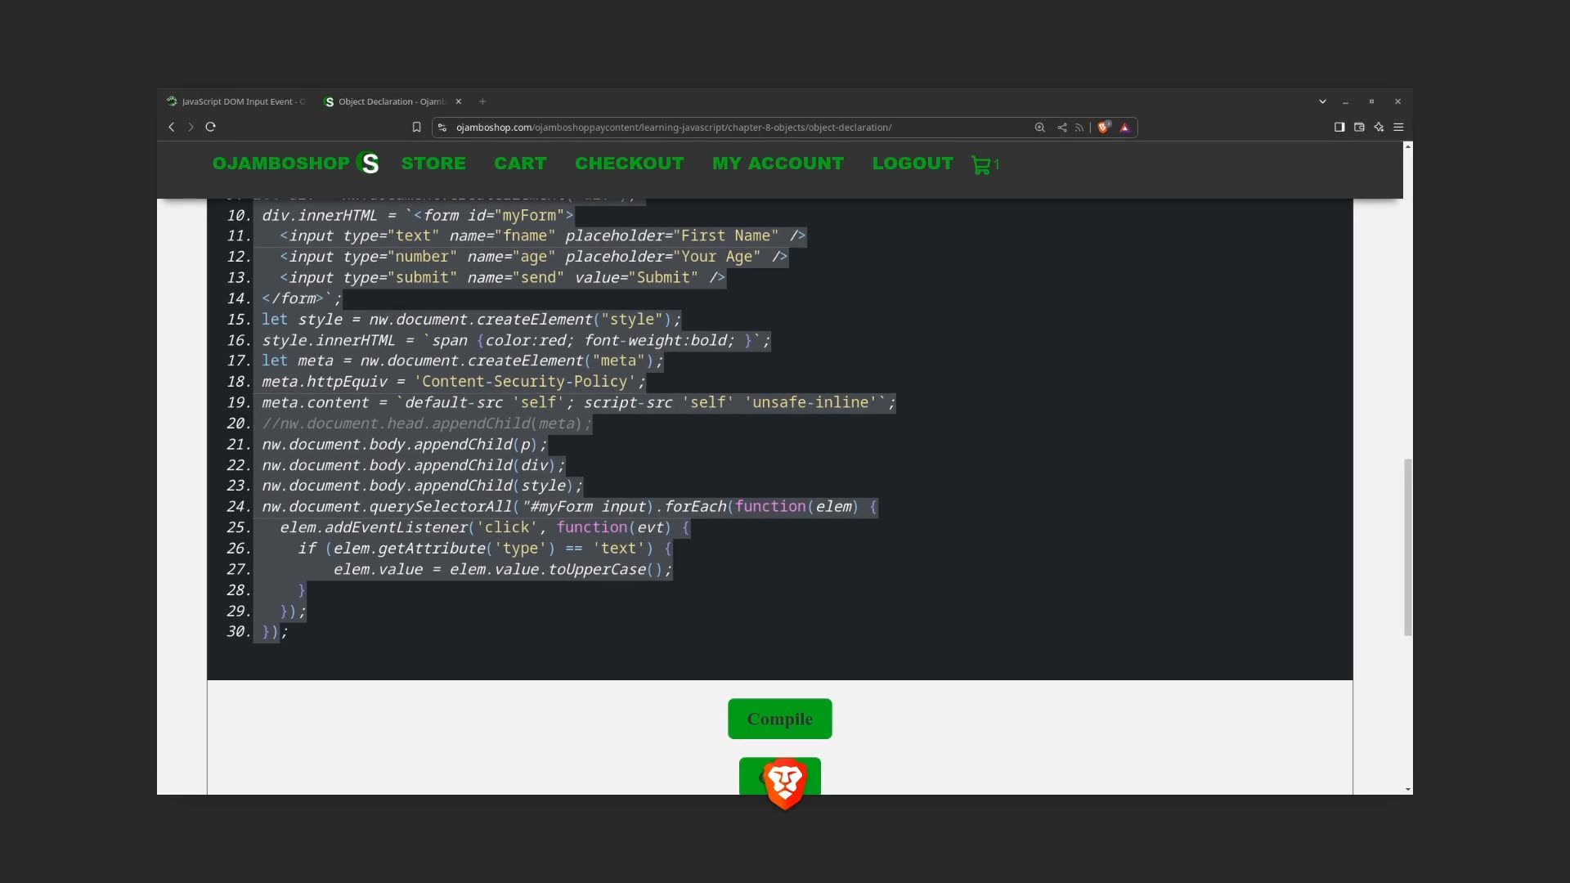Click createElement("meta") on line 17
Screen dimensions: 1570x883
561,361
